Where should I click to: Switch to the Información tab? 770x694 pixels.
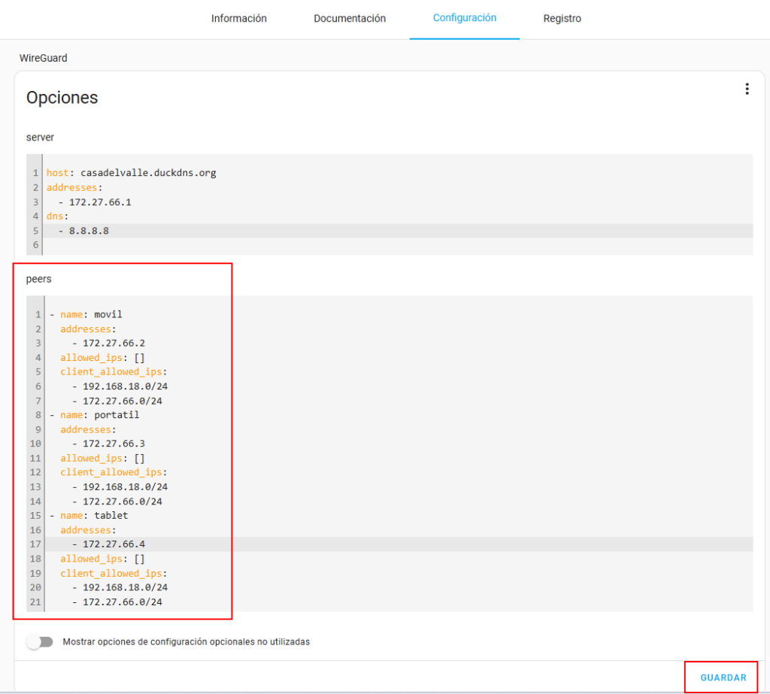click(238, 19)
